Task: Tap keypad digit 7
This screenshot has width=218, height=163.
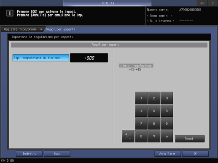Action: pyautogui.click(x=141, y=124)
